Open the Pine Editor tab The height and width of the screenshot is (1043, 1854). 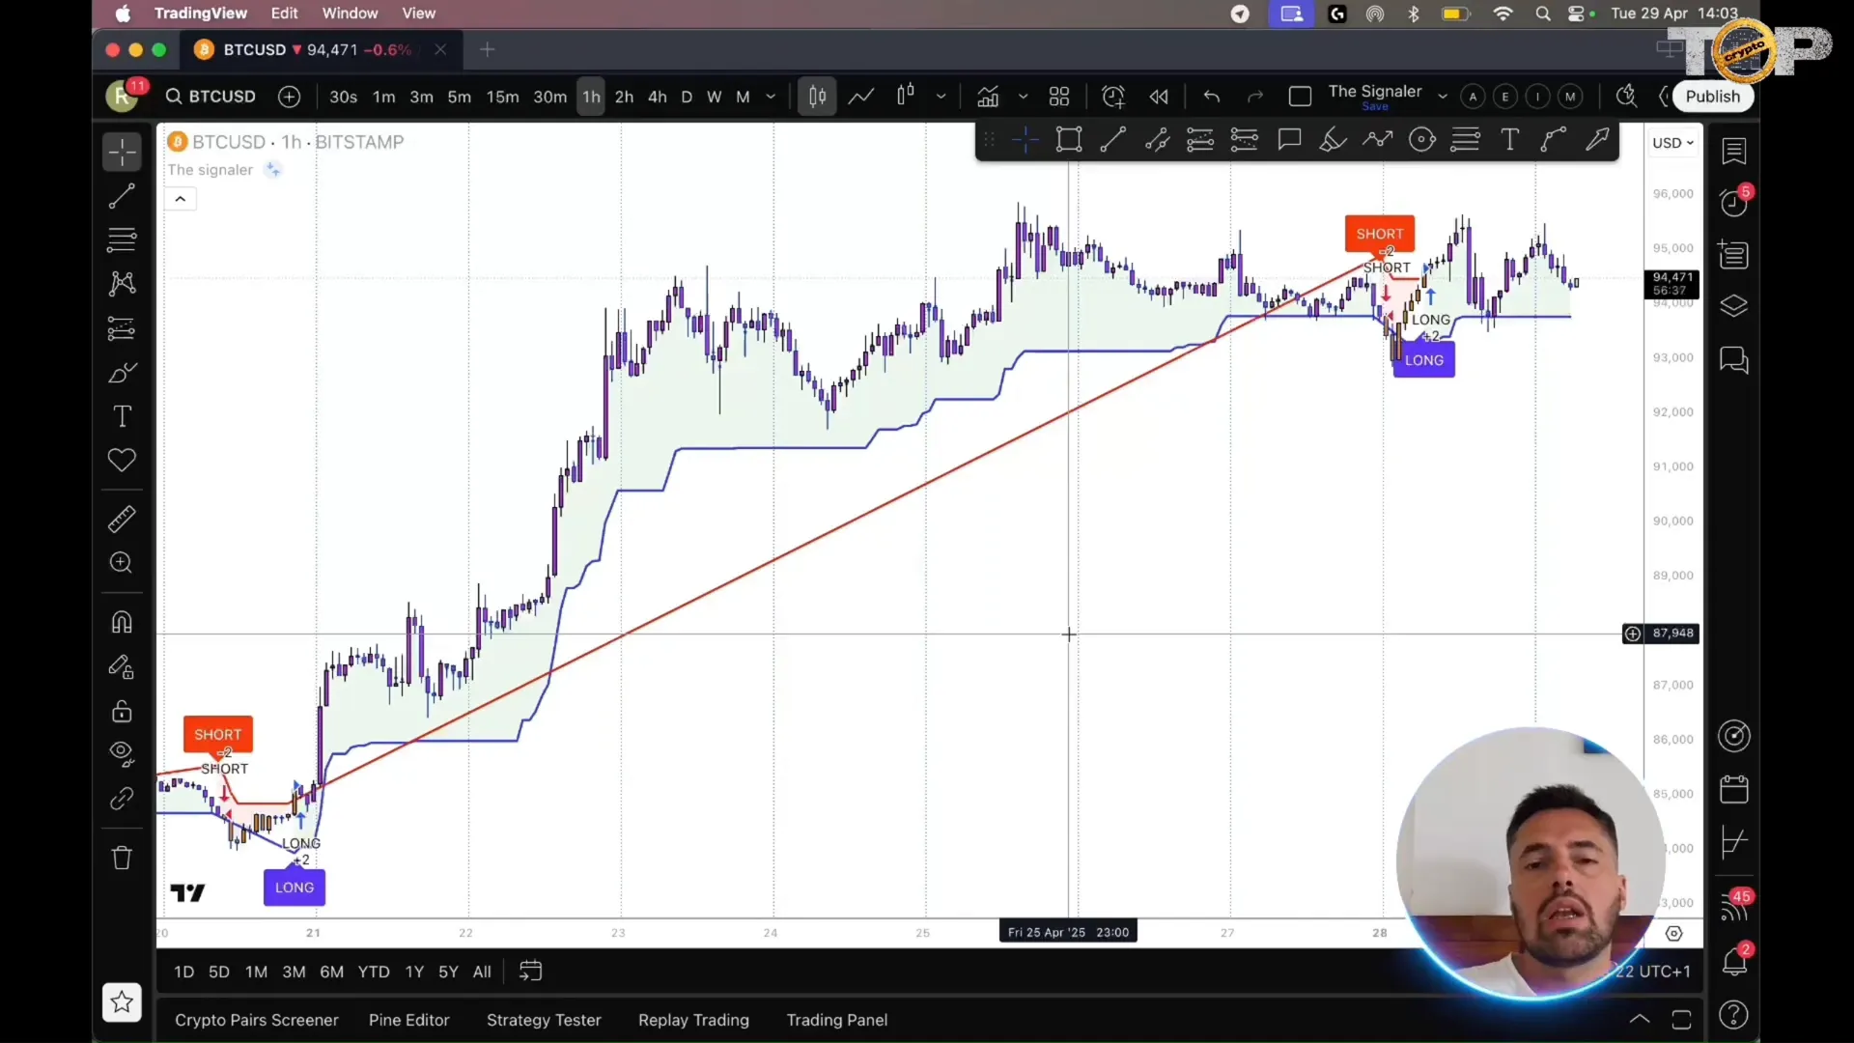coord(409,1020)
